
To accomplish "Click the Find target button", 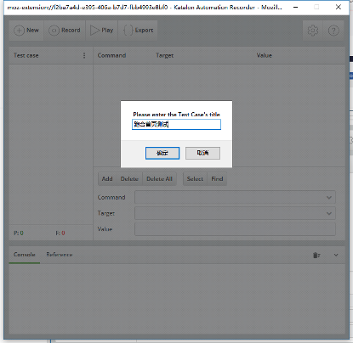I will (x=217, y=179).
